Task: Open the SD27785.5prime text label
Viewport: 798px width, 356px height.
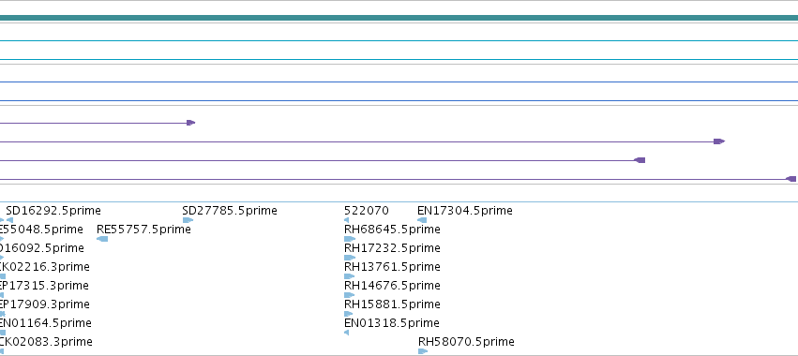Action: (x=230, y=211)
